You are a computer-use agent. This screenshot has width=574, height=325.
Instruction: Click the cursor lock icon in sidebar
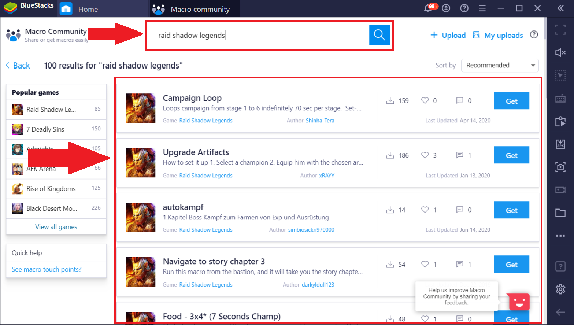(x=560, y=75)
